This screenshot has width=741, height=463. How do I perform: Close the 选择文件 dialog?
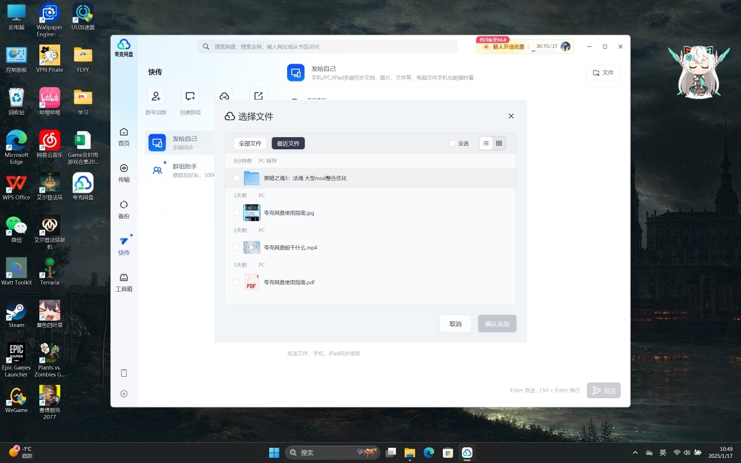click(511, 116)
